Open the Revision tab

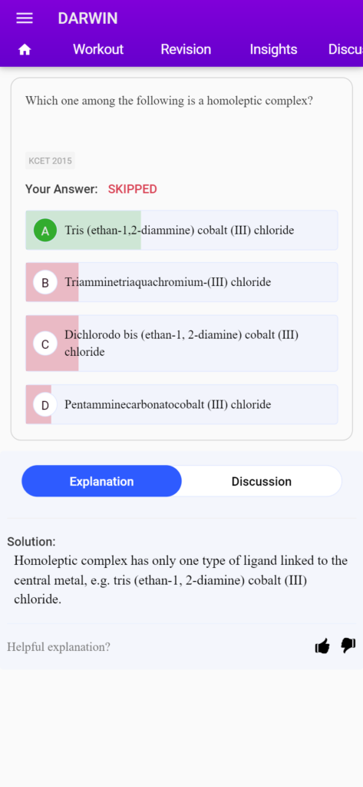coord(186,49)
